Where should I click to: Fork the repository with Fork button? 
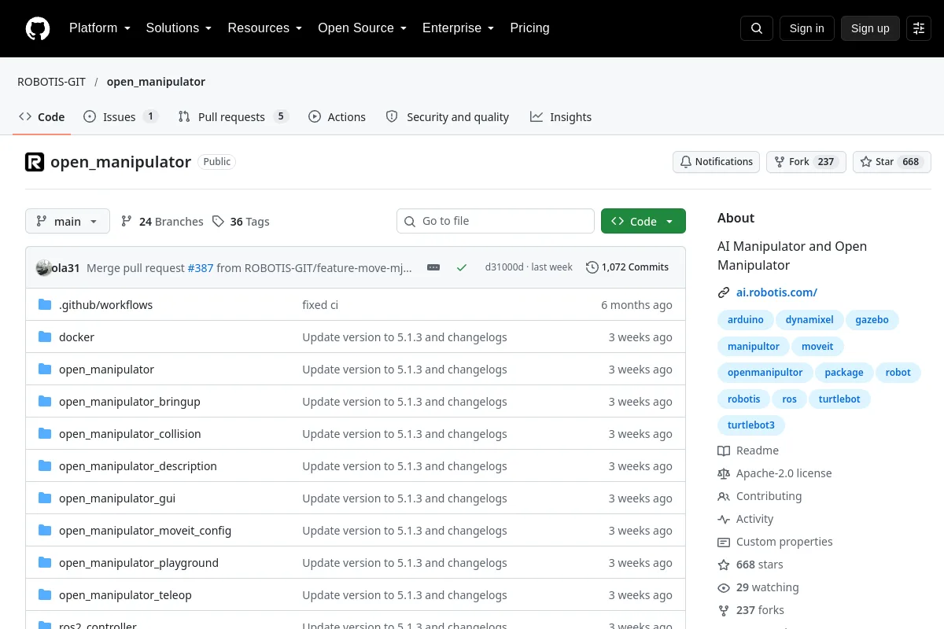tap(806, 162)
